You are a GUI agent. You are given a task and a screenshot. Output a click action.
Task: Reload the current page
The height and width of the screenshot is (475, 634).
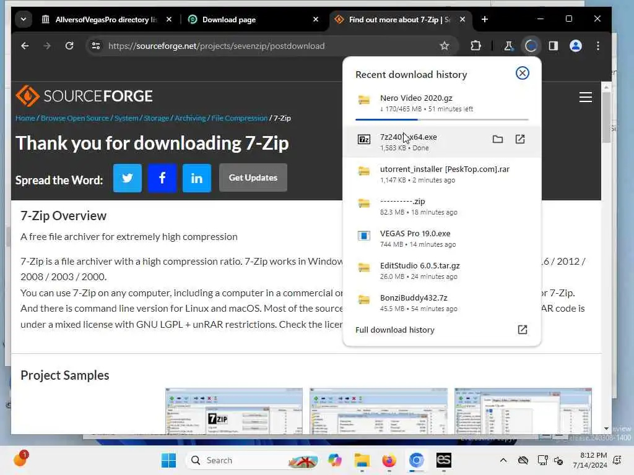pos(69,46)
